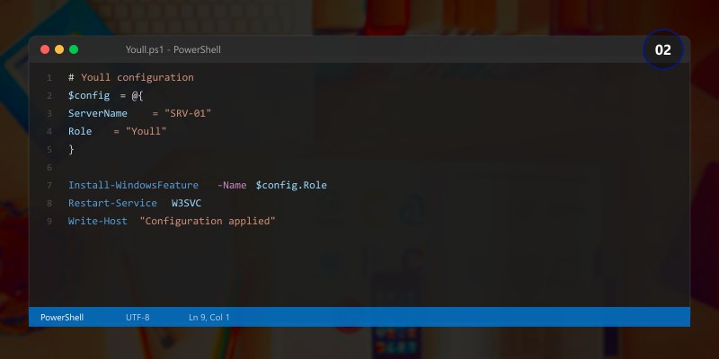Change the UTF-8 encoding in status bar
This screenshot has width=719, height=359.
(x=138, y=317)
